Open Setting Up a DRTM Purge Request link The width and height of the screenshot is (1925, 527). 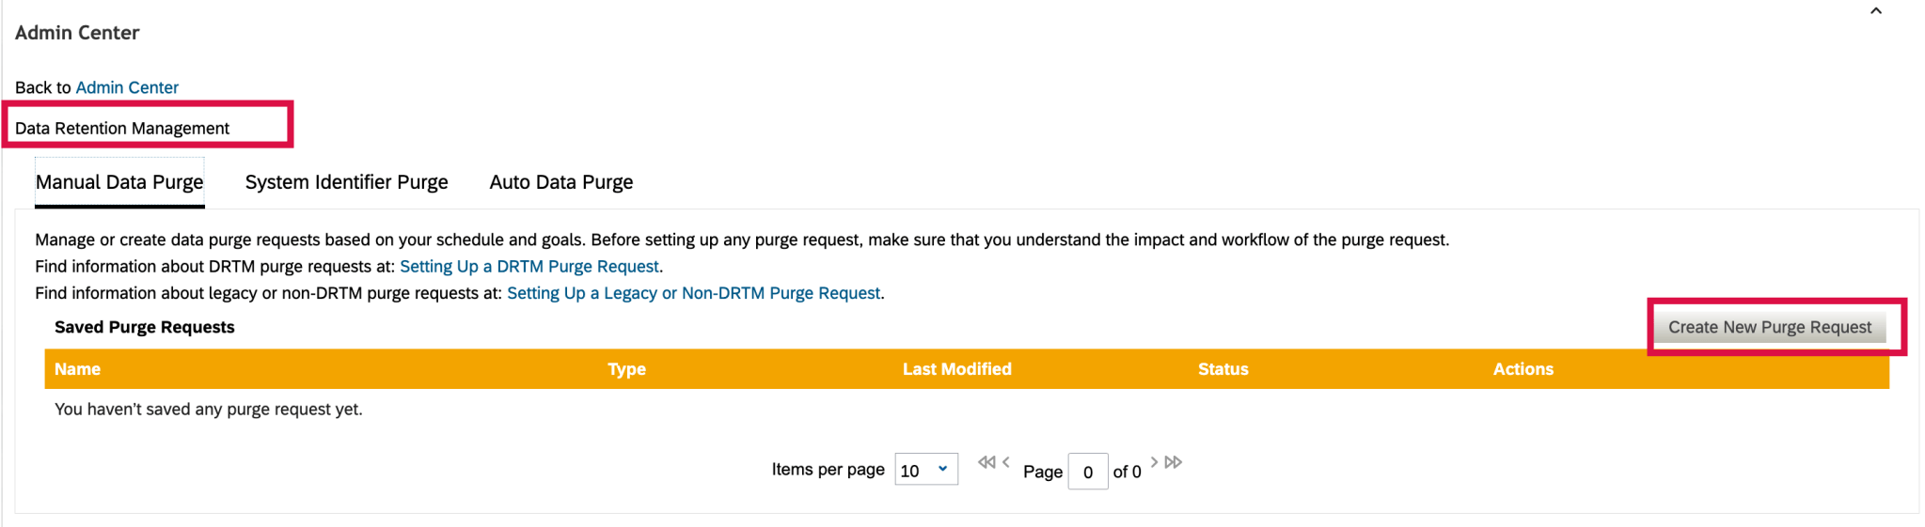529,267
